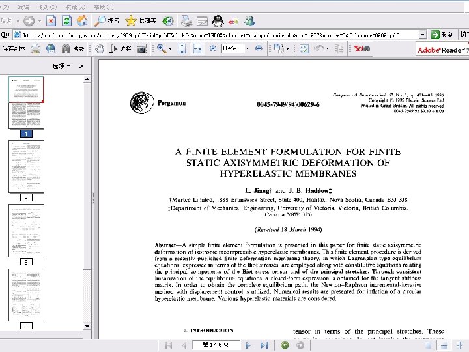The width and height of the screenshot is (469, 352).
Task: Click the Zoom In plus button
Action: (259, 48)
